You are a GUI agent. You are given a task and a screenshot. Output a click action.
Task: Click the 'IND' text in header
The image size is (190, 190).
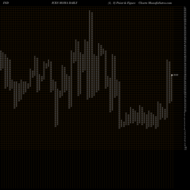point(6,3)
